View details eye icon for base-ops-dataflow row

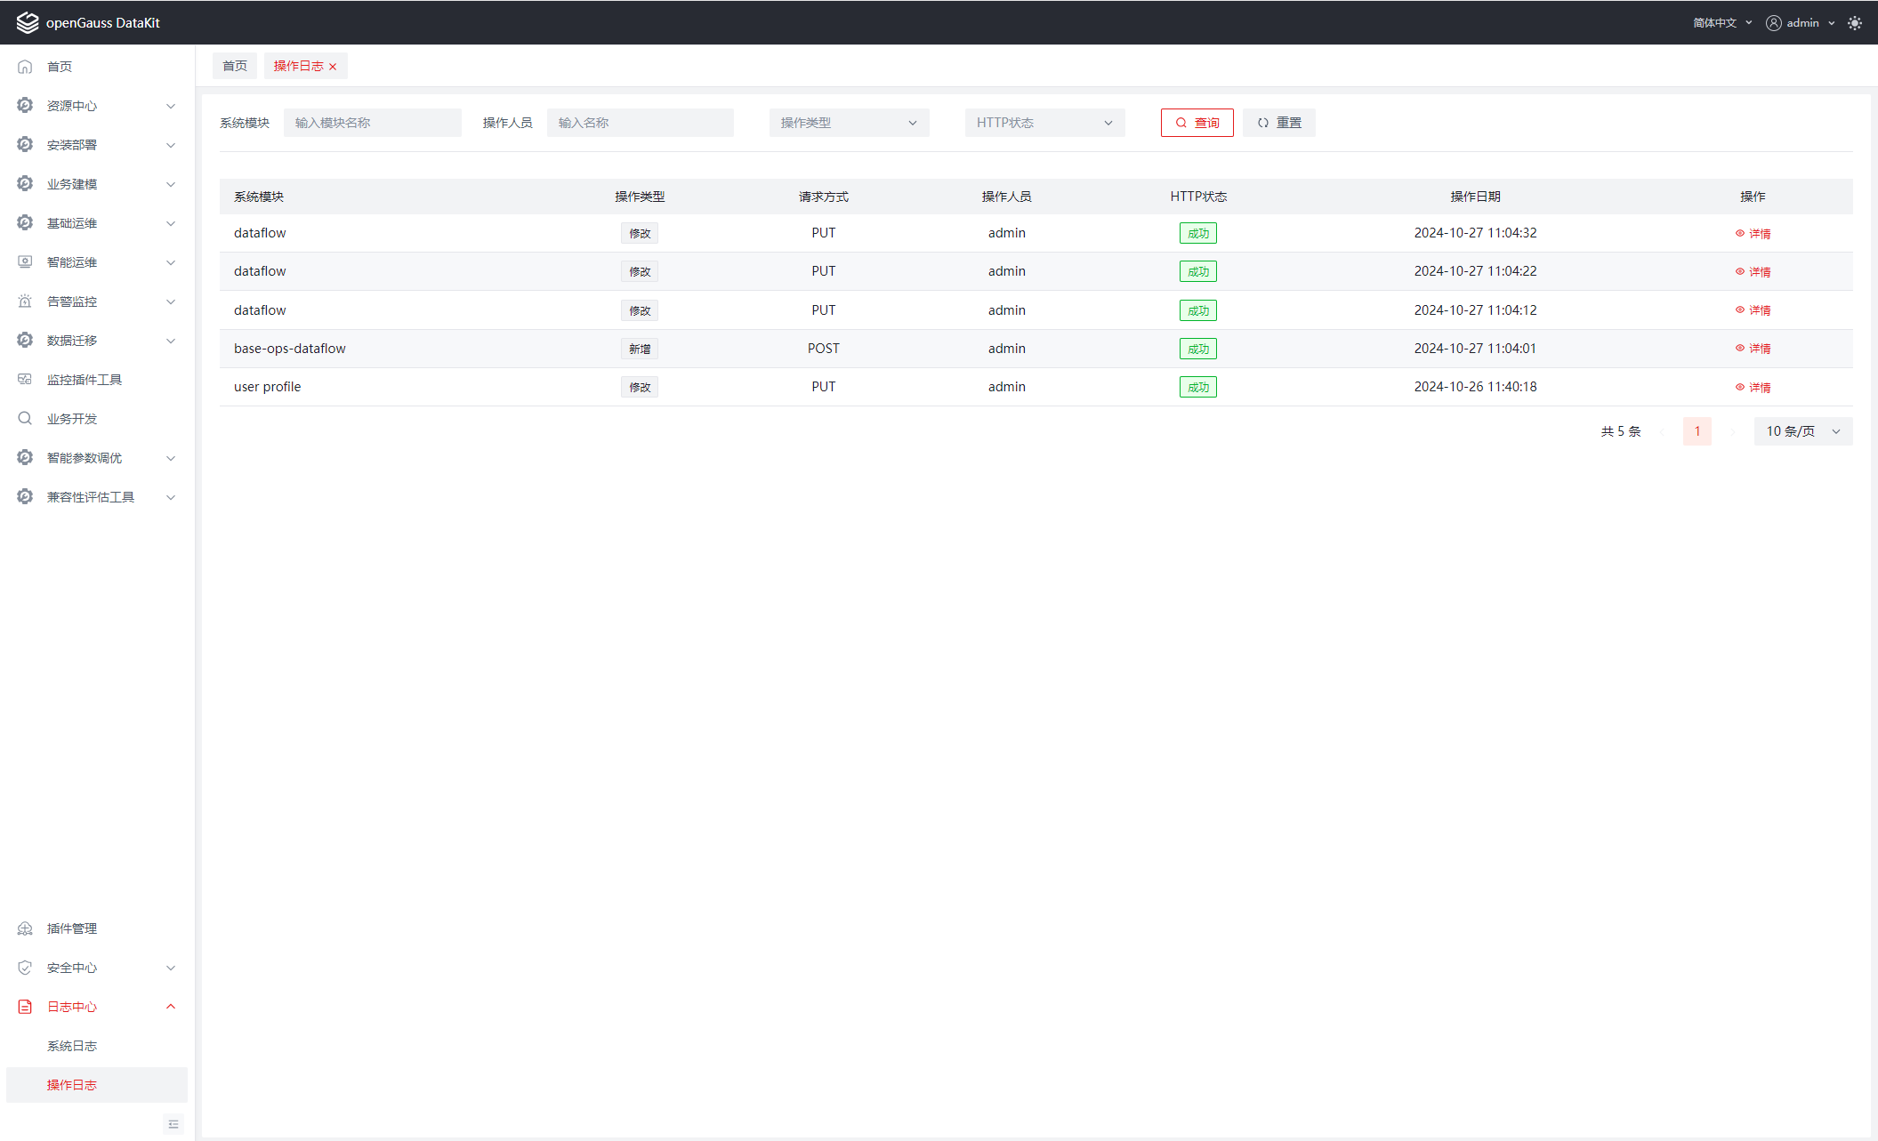[x=1740, y=349]
